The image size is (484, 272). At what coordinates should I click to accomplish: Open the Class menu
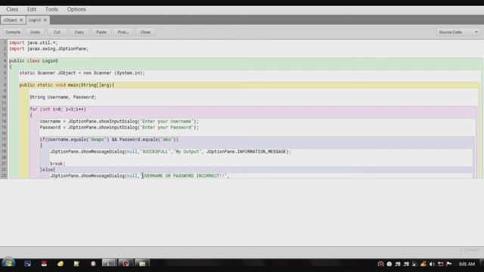click(x=12, y=9)
